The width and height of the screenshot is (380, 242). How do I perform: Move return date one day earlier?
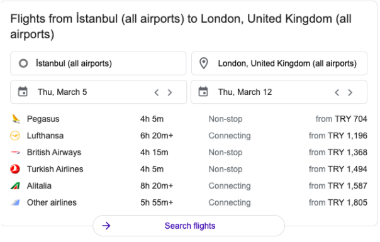(x=337, y=92)
